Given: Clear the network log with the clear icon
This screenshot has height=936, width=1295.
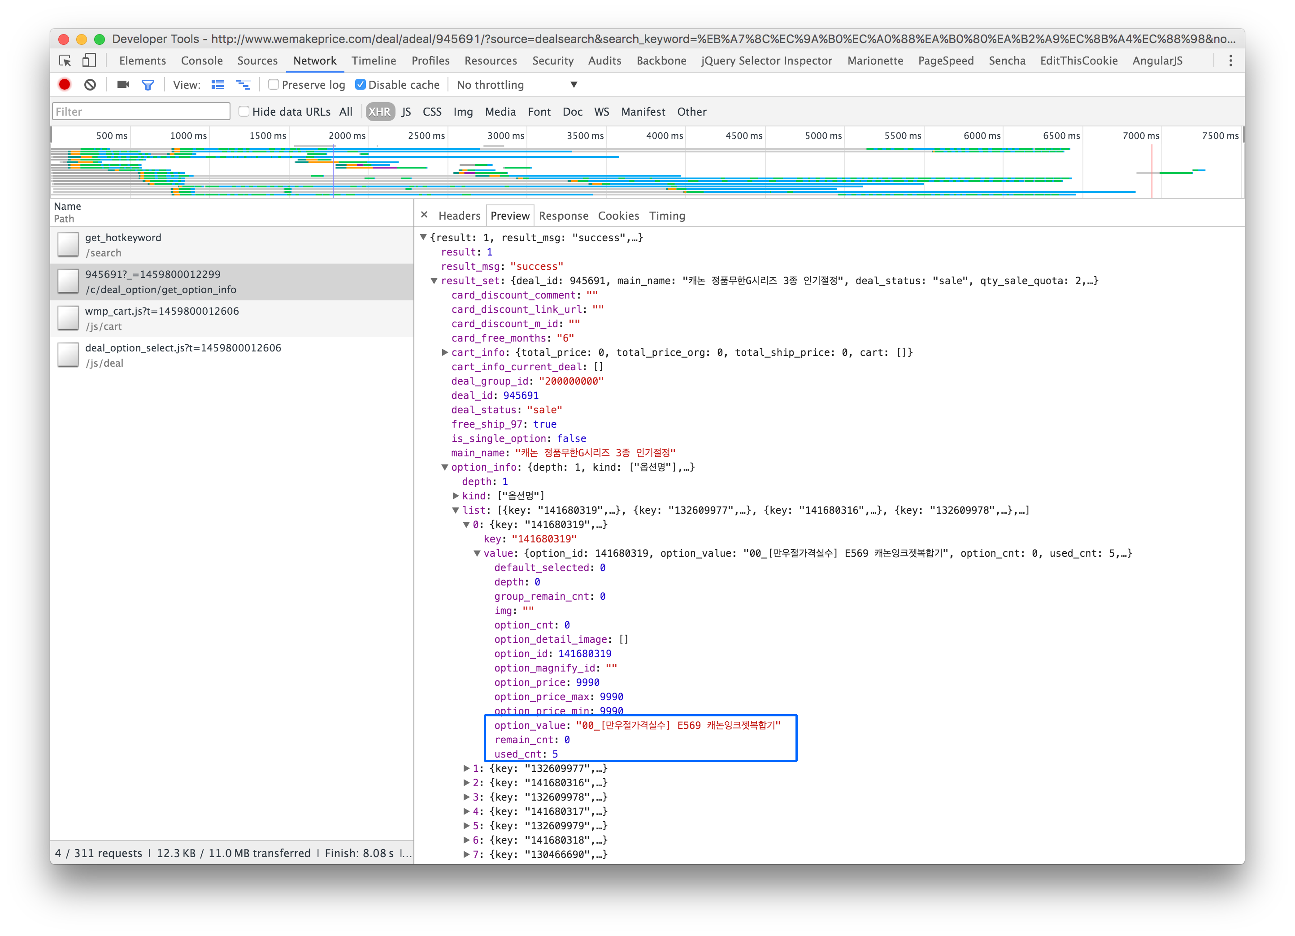Looking at the screenshot, I should point(90,84).
